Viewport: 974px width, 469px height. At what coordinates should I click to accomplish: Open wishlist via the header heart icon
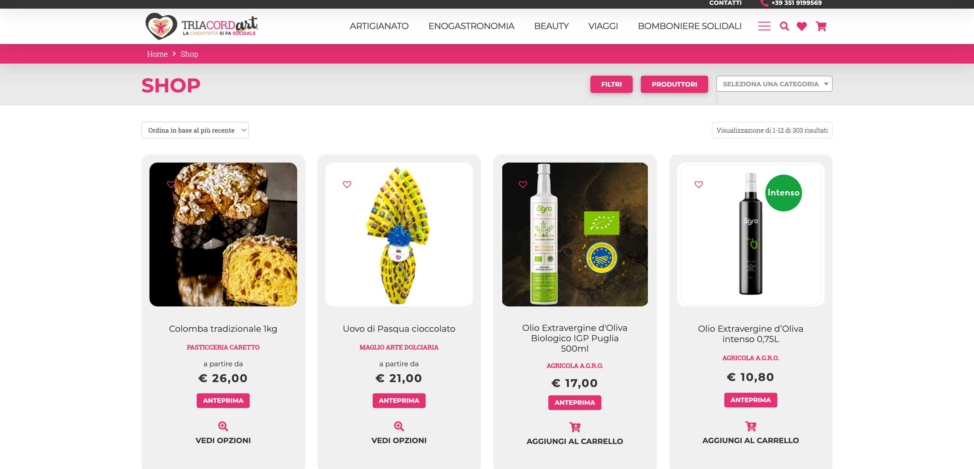click(x=801, y=26)
